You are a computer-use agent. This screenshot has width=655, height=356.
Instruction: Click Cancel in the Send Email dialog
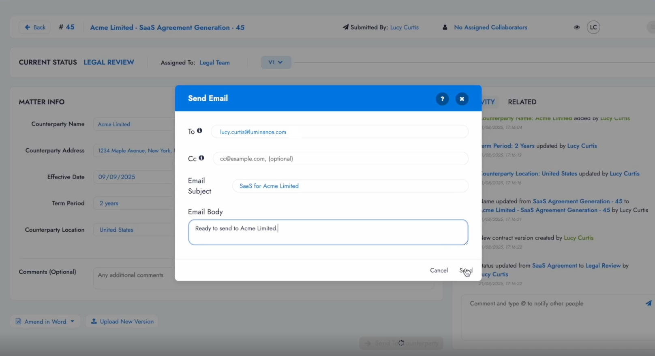tap(439, 270)
